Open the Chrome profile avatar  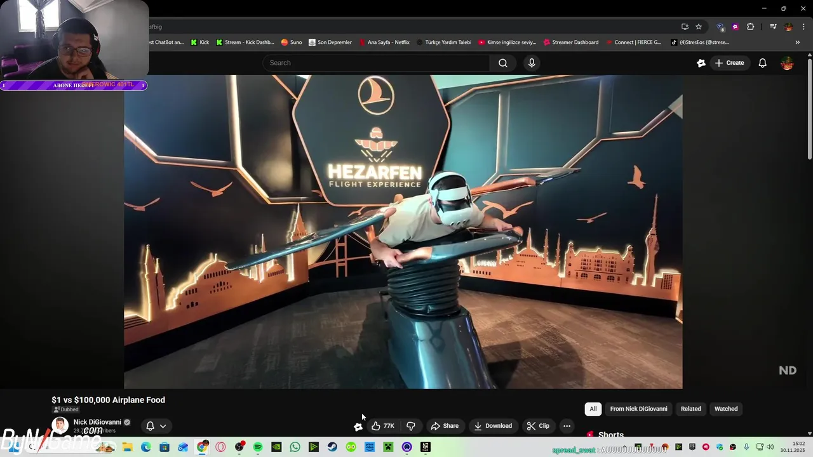point(788,27)
